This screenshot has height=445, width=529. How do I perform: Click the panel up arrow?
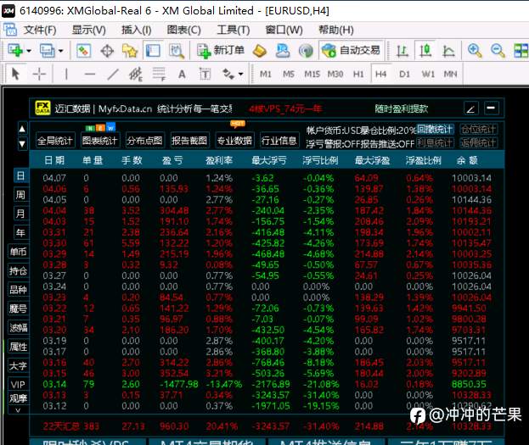tap(22, 129)
